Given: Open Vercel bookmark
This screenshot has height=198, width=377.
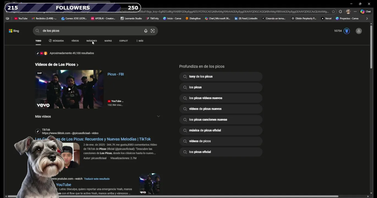Looking at the screenshot, I should 326,18.
